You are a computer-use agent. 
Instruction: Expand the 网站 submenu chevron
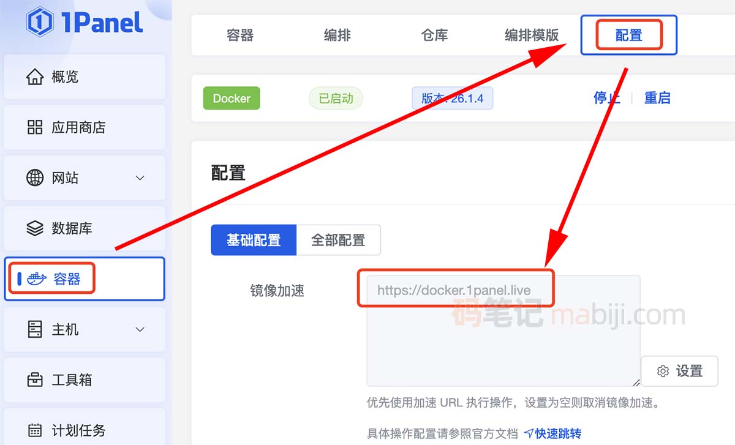tap(140, 178)
